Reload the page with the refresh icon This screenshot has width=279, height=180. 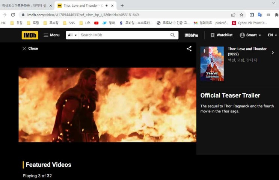pyautogui.click(x=13, y=15)
